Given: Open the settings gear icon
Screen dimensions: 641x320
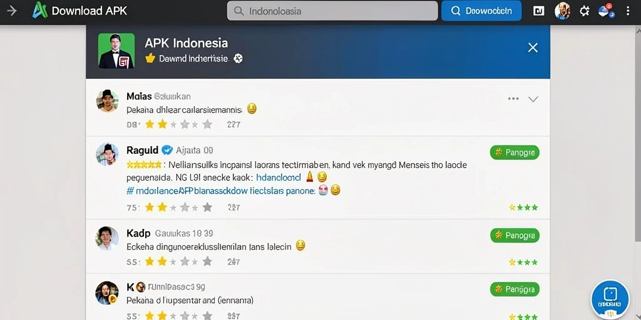Looking at the screenshot, I should click(585, 11).
